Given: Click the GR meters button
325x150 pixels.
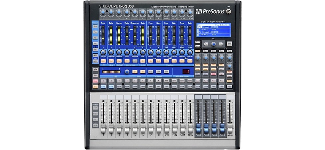Looking at the screenshot, I should coord(95,120).
